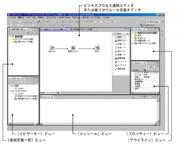The height and width of the screenshot is (152, 184).
Task: Switch to Cosminexus S.. perspective button
Action: click(148, 25)
